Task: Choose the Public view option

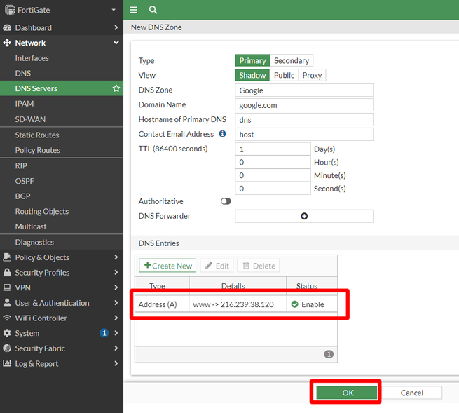Action: 284,75
